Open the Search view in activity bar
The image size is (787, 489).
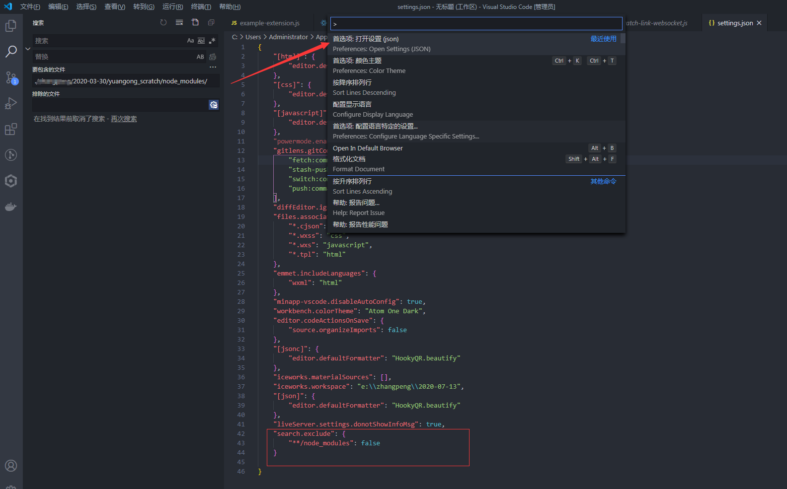coord(11,51)
